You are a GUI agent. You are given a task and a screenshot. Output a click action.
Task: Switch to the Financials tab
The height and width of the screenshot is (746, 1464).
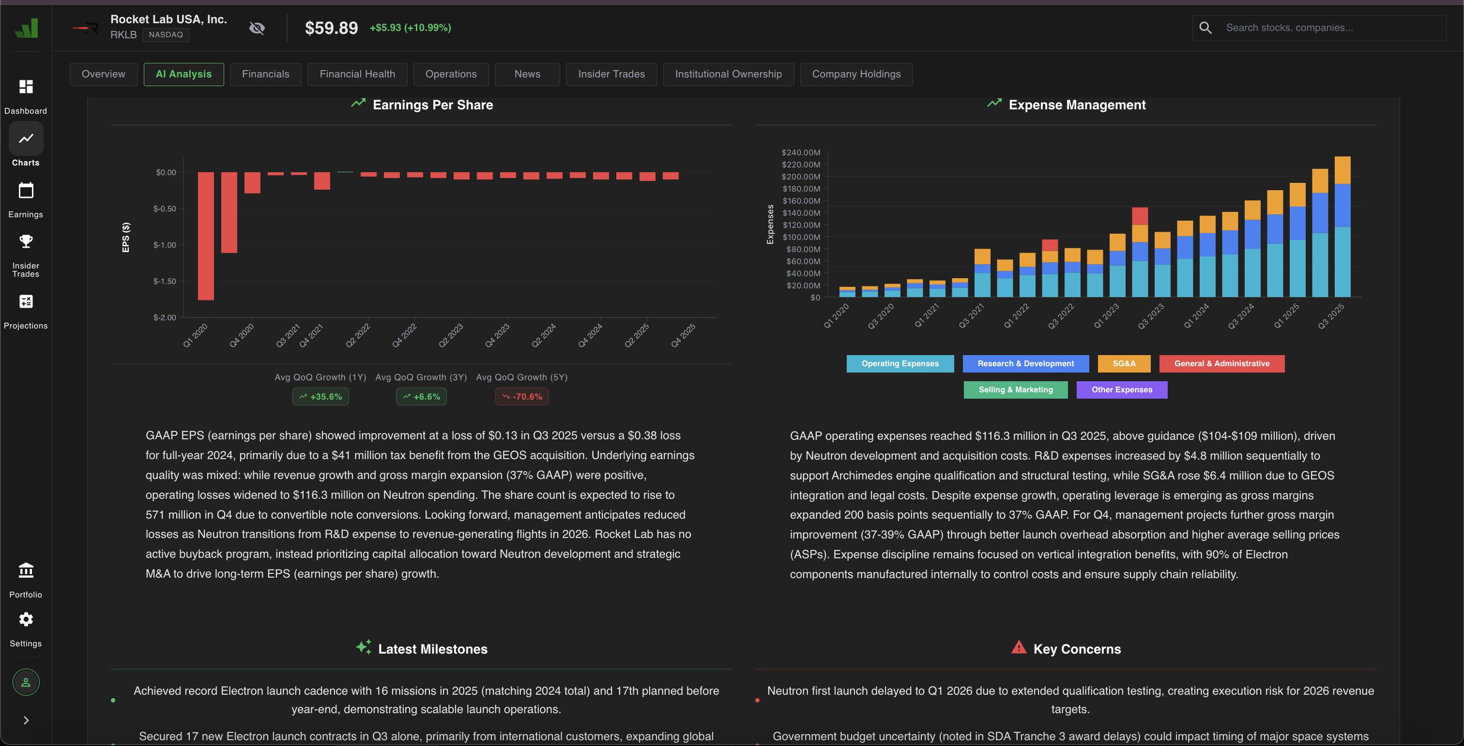265,74
